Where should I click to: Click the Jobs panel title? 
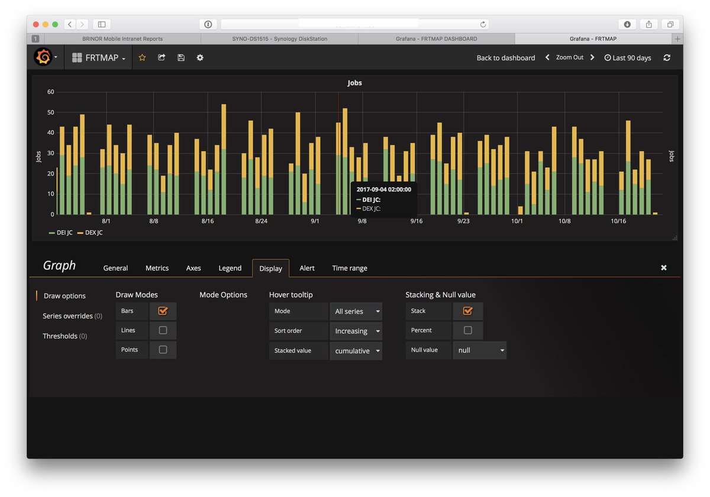[x=355, y=83]
